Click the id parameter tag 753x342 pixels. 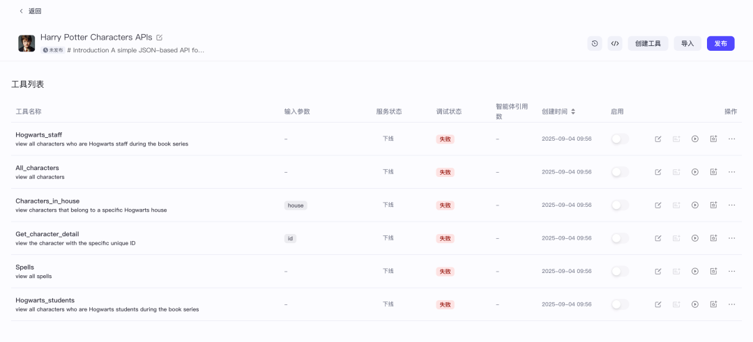pyautogui.click(x=290, y=238)
